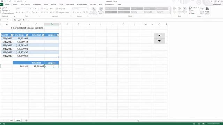Viewport: 223px width, 125px height.
Task: Open Format as Table gallery
Action: [101, 11]
